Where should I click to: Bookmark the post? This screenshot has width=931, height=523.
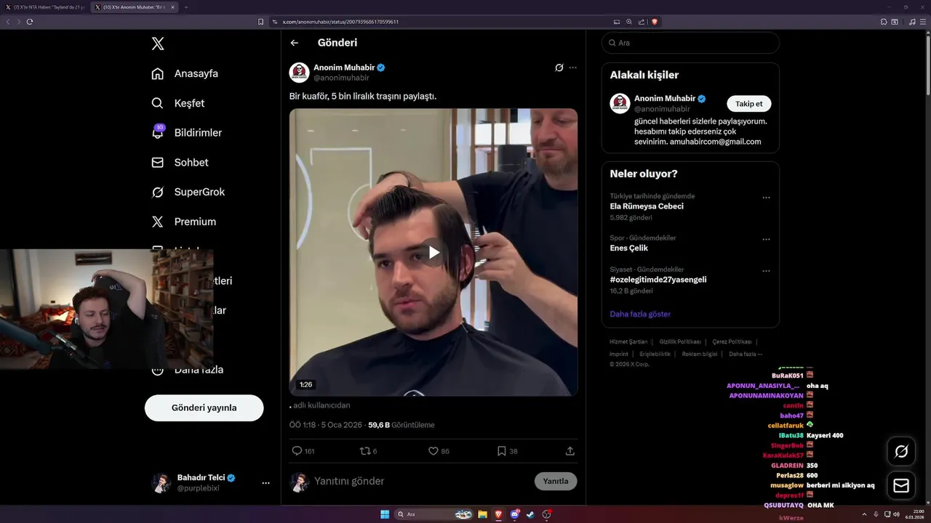coord(501,451)
